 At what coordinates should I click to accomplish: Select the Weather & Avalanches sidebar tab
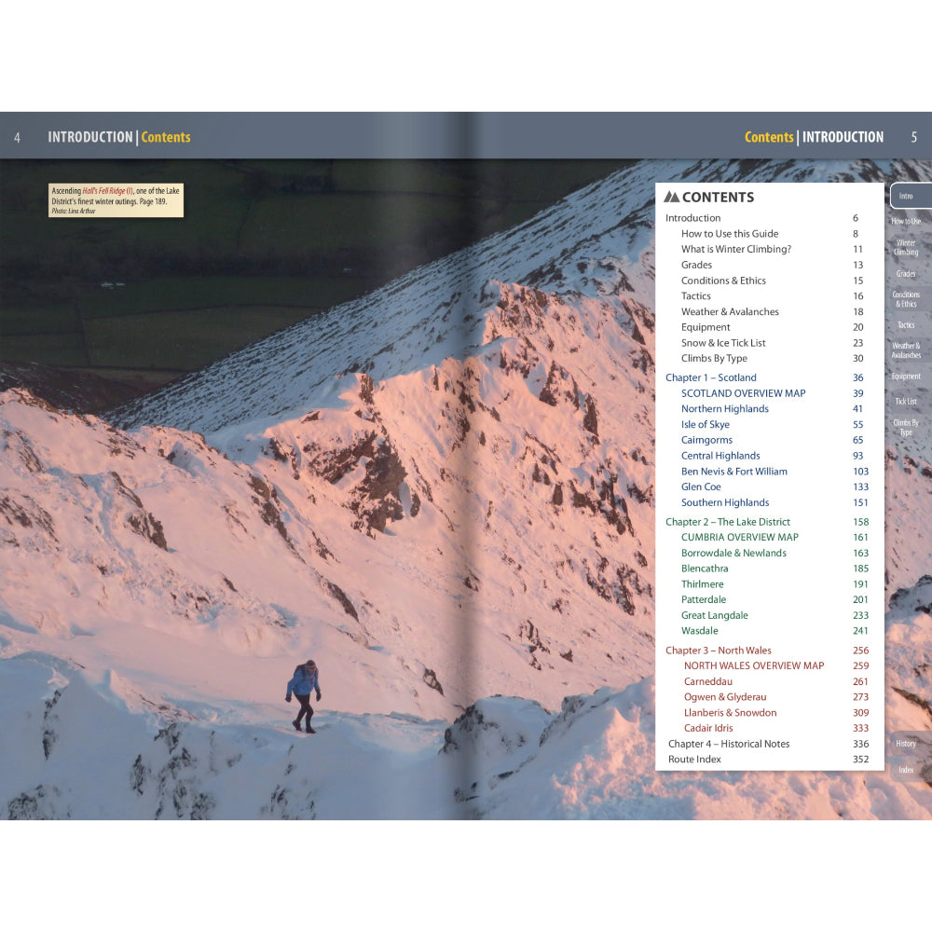[x=905, y=350]
